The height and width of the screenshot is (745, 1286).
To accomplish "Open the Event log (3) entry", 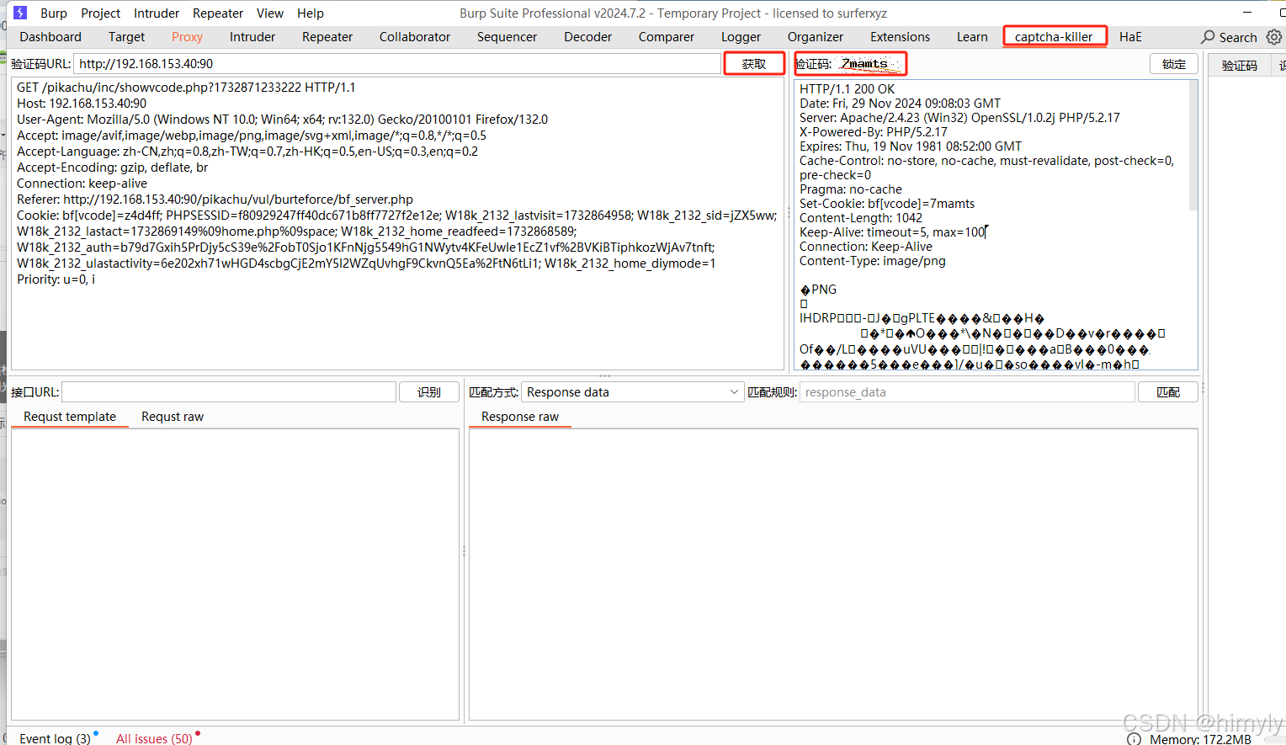I will point(55,738).
